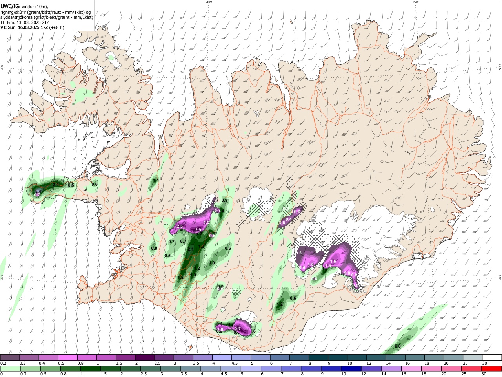The height and width of the screenshot is (377, 502).
Task: Click the 1.0 rain value in the southwest green band
Action: [212, 263]
